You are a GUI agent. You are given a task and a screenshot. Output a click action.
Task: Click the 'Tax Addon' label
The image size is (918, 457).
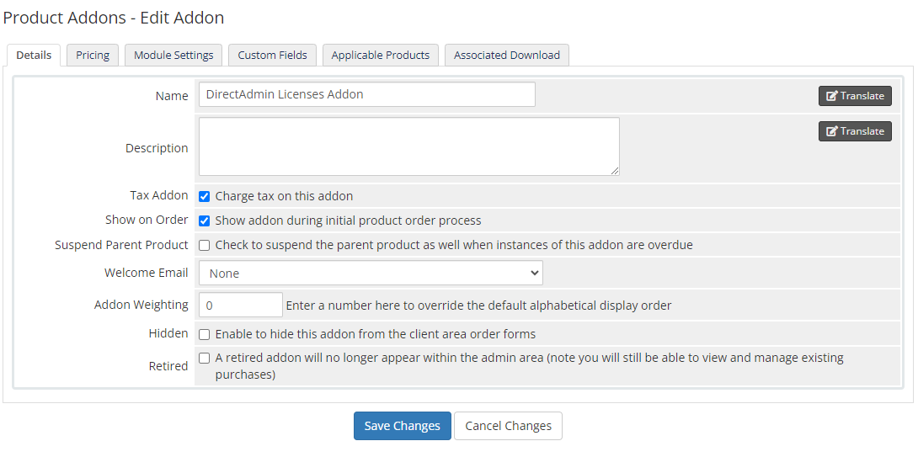(158, 195)
